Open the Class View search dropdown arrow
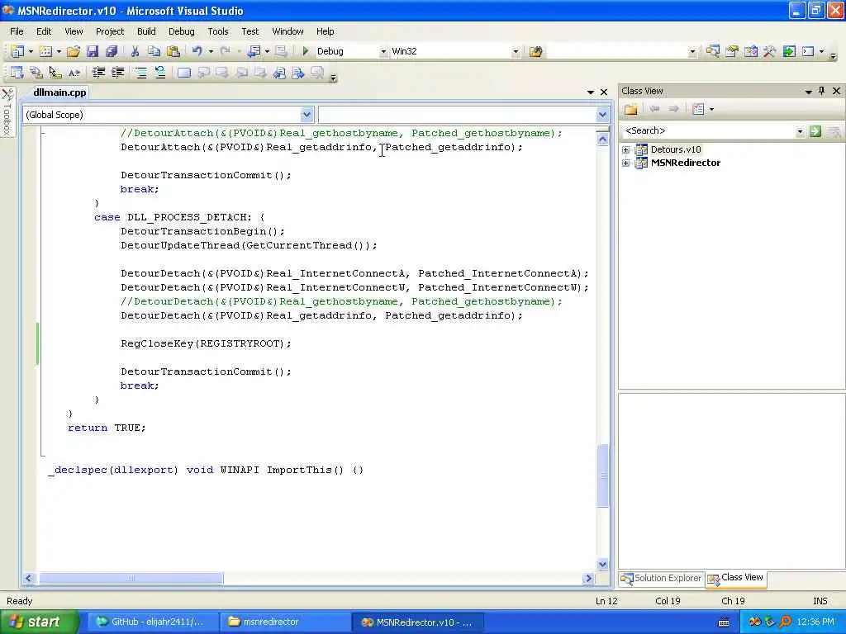Image resolution: width=846 pixels, height=634 pixels. [x=800, y=131]
